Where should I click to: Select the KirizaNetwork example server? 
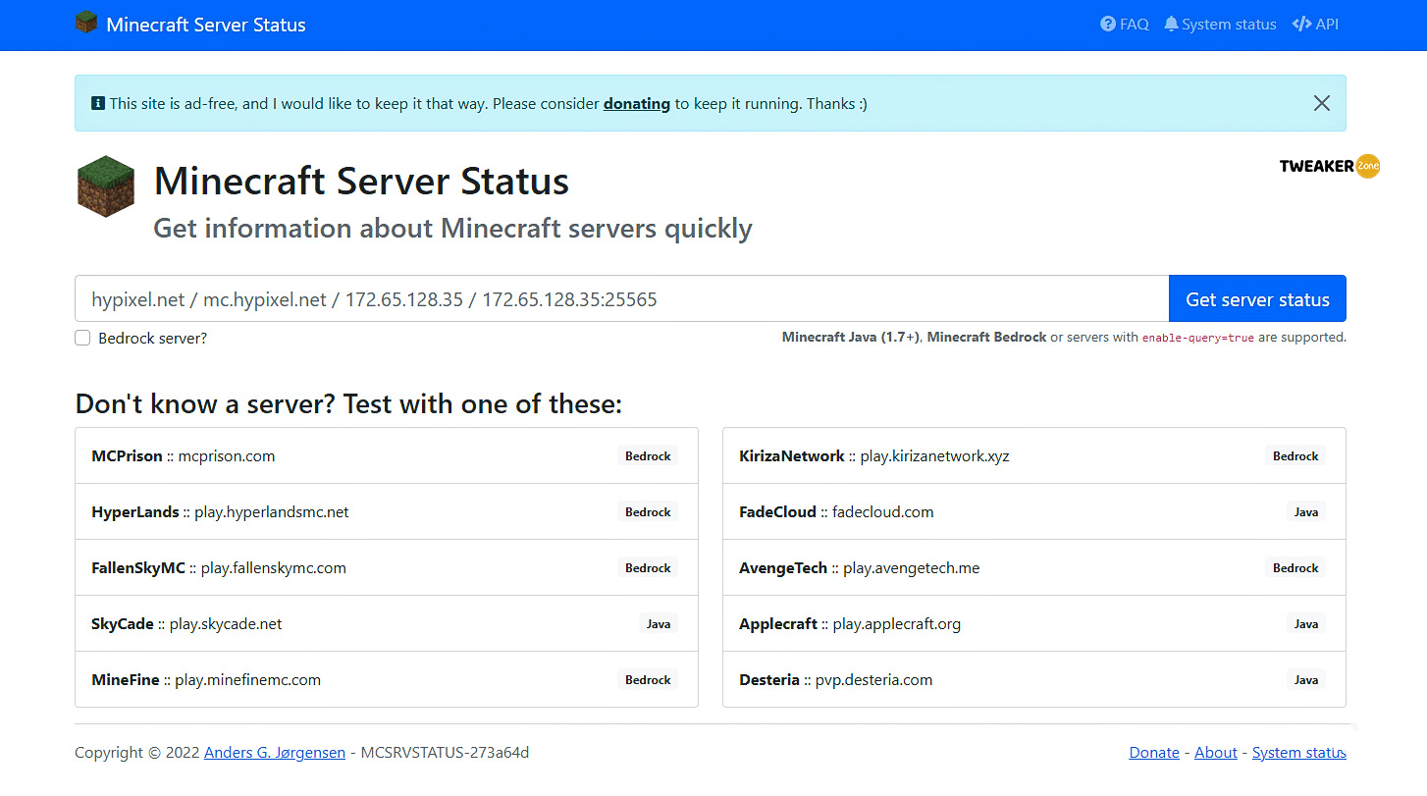[x=1033, y=455]
